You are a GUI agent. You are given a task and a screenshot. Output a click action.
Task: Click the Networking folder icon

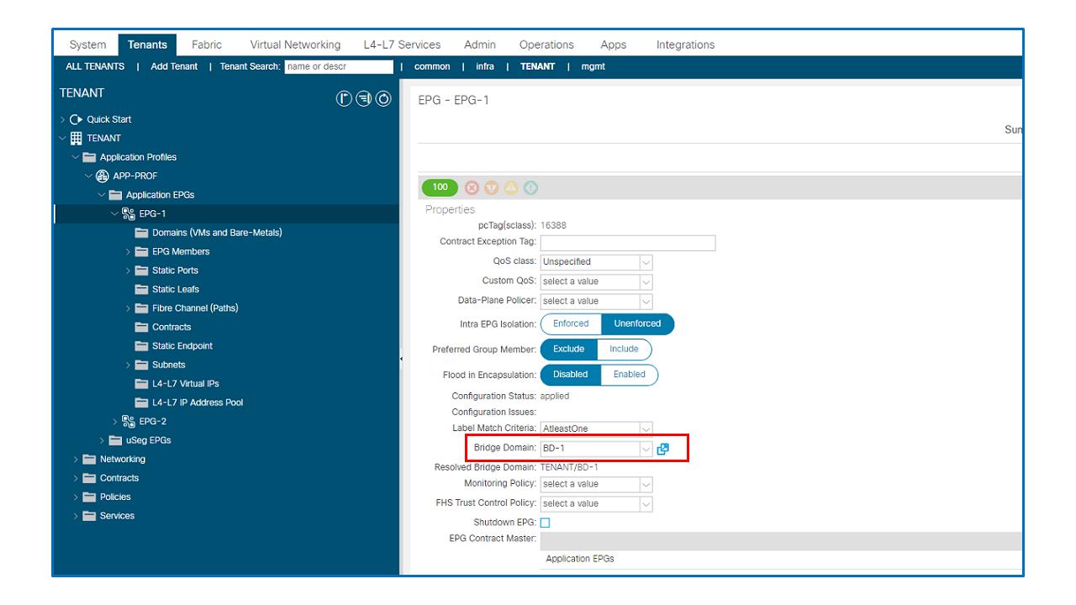point(89,459)
